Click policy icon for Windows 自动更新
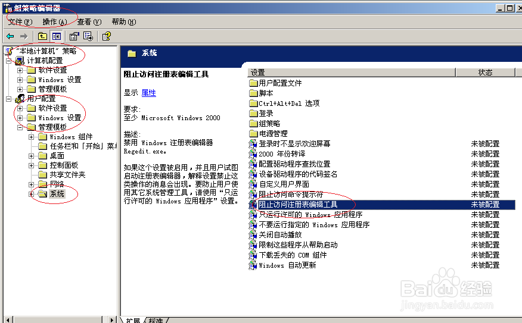Screen dimensions: 522x323 [253, 265]
